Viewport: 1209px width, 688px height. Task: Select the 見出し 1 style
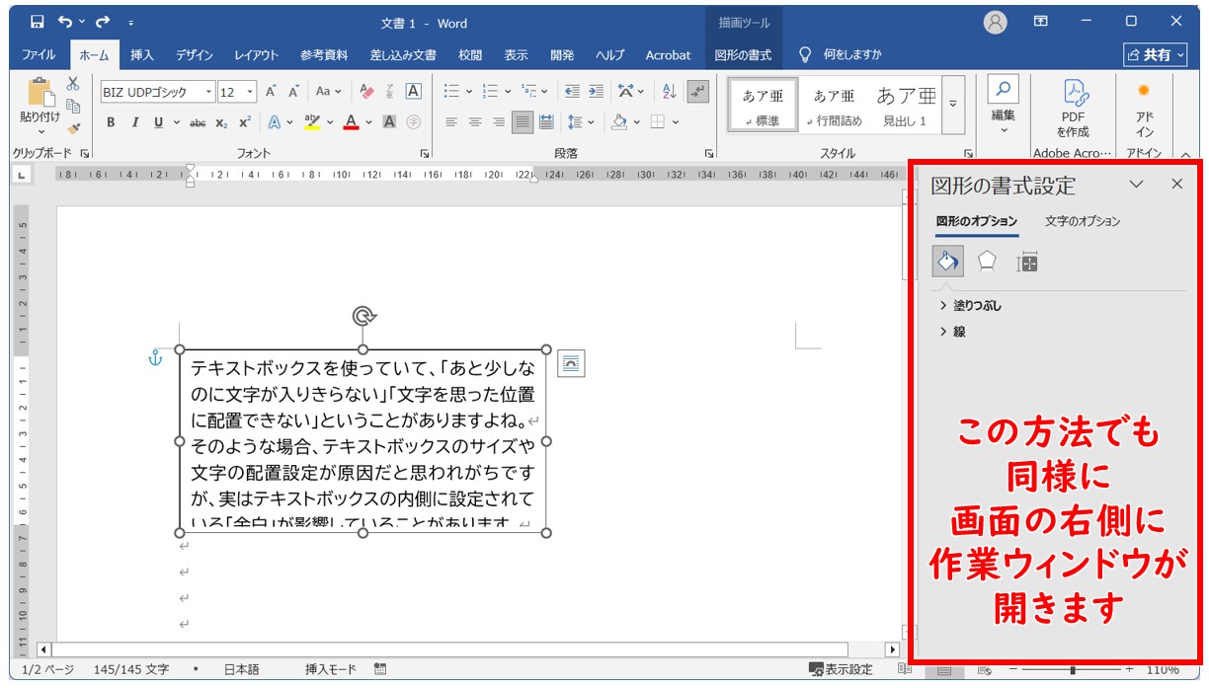tap(906, 106)
